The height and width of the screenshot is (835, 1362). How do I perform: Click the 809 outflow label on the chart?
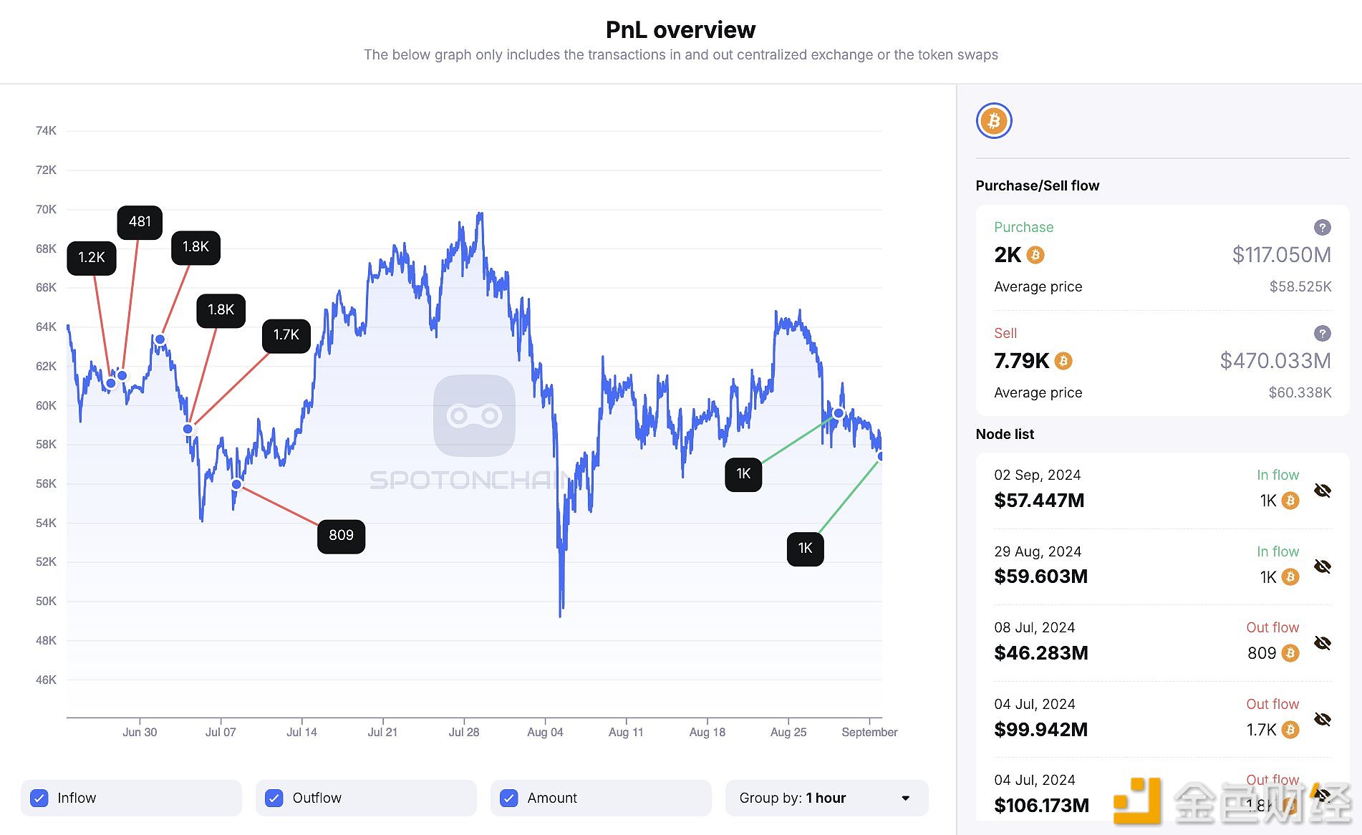point(341,536)
